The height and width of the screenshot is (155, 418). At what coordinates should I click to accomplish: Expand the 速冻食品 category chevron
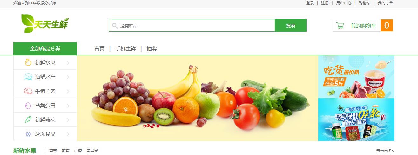[x=68, y=134]
